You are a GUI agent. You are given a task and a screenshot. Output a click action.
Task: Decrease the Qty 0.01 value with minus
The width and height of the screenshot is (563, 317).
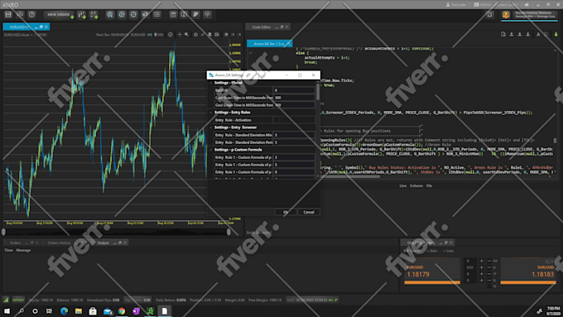point(489,267)
